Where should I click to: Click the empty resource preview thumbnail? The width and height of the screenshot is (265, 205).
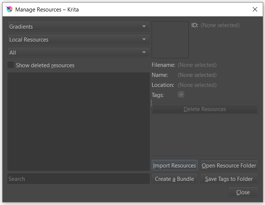(170, 40)
